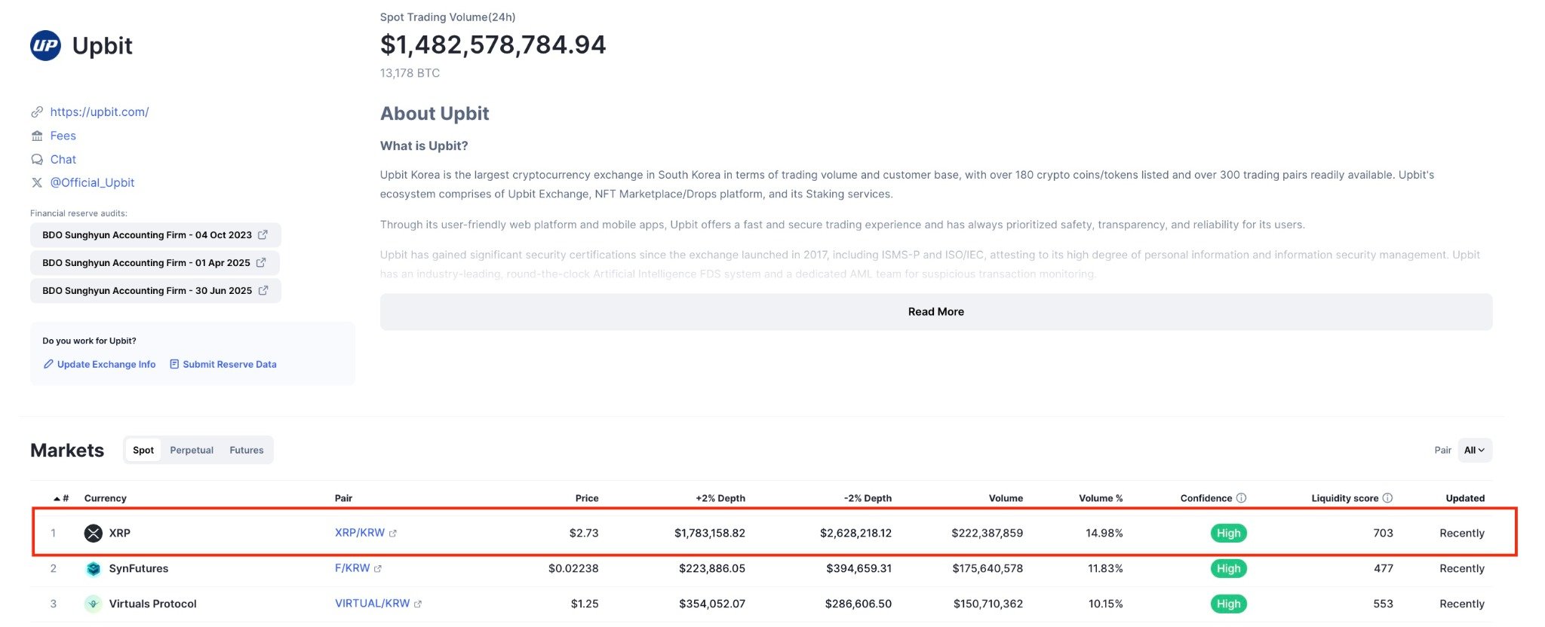Click the High confidence badge for SynFutures
The width and height of the screenshot is (1545, 627).
pos(1228,568)
